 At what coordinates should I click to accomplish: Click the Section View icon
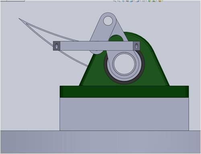click(x=127, y=1)
